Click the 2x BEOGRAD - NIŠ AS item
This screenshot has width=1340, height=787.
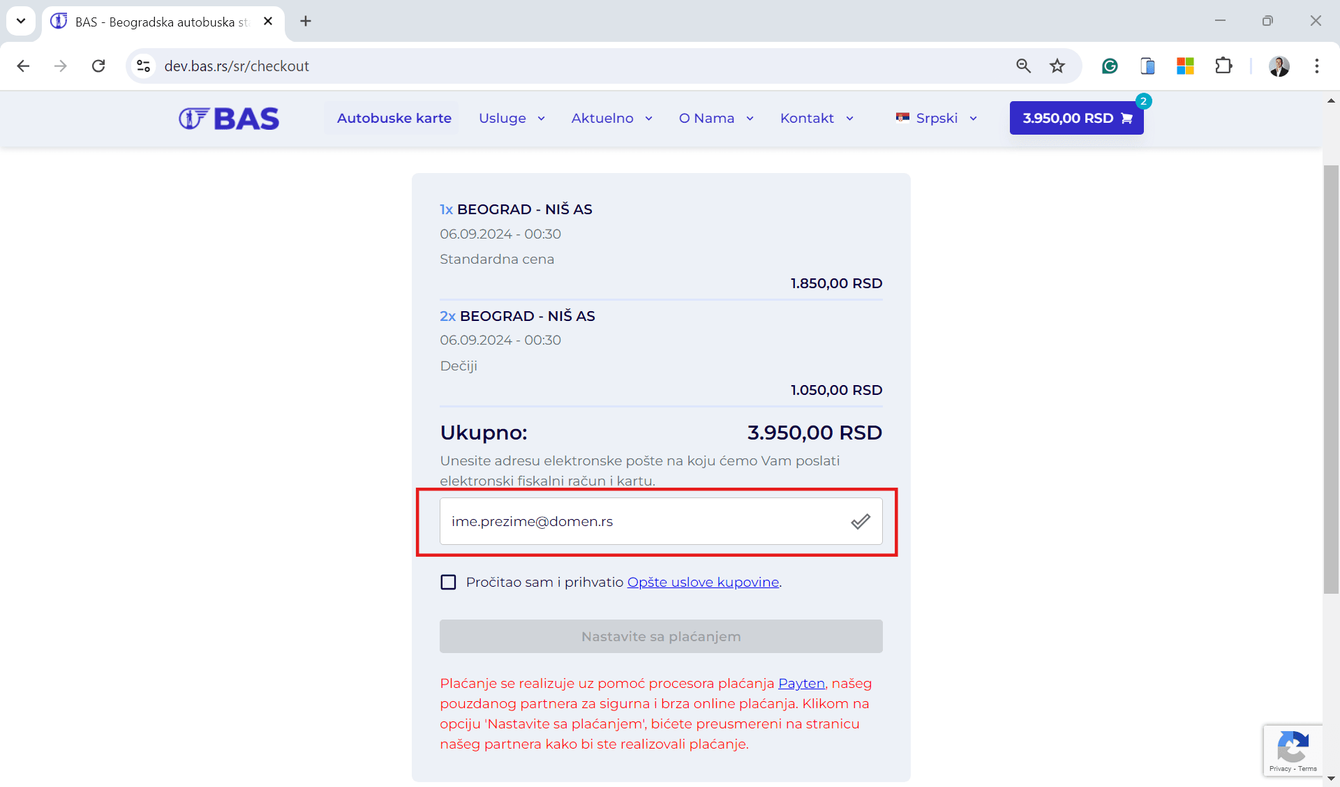[517, 316]
